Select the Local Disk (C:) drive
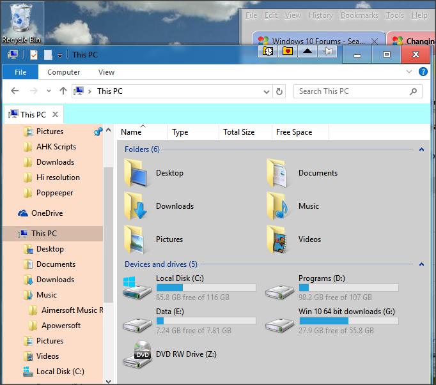This screenshot has width=436, height=385. tap(189, 288)
